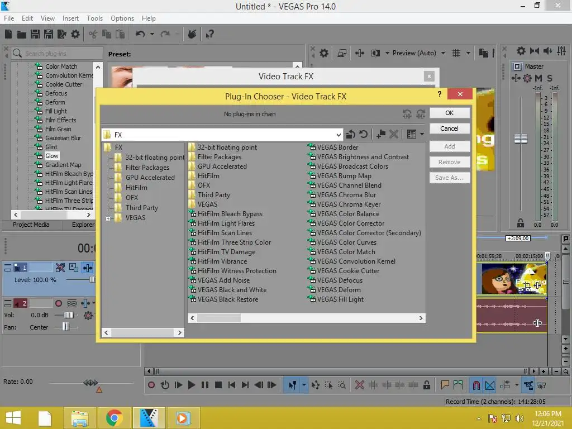572x429 pixels.
Task: Switch to Project Media tab
Action: pos(31,225)
